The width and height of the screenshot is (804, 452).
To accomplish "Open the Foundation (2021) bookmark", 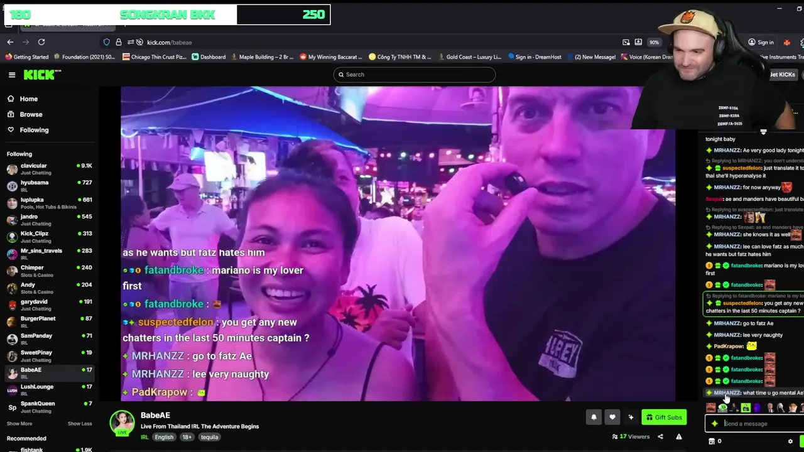I will tap(84, 56).
